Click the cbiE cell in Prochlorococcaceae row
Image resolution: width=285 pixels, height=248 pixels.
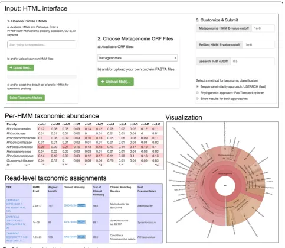(x=88, y=138)
